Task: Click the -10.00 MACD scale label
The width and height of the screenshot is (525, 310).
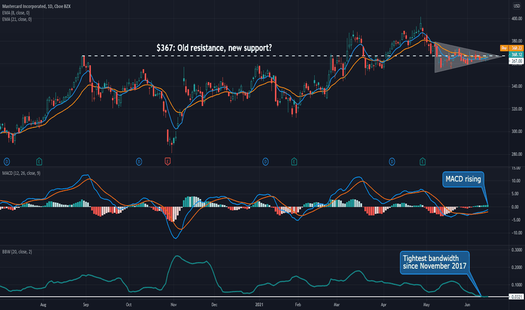Action: coord(516,233)
